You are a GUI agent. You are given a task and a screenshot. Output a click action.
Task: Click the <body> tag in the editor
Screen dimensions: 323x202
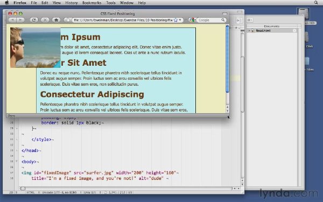(x=29, y=162)
